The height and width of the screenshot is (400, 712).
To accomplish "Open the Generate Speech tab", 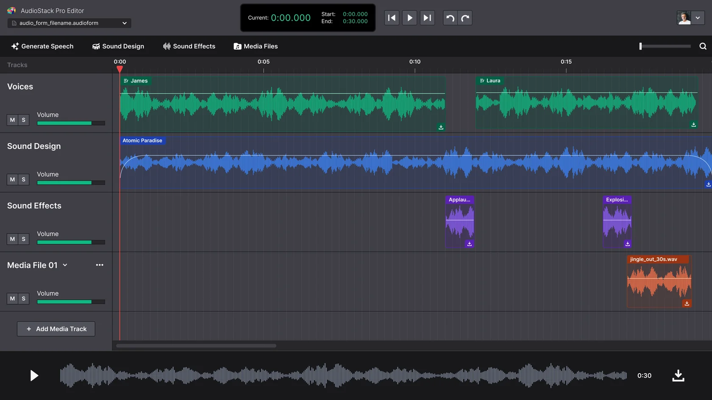I will (x=42, y=46).
